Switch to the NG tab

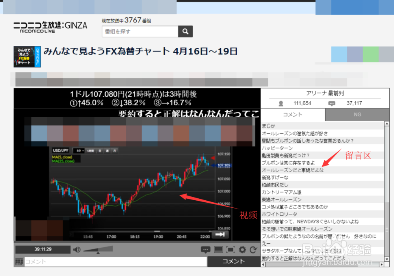tap(357, 115)
